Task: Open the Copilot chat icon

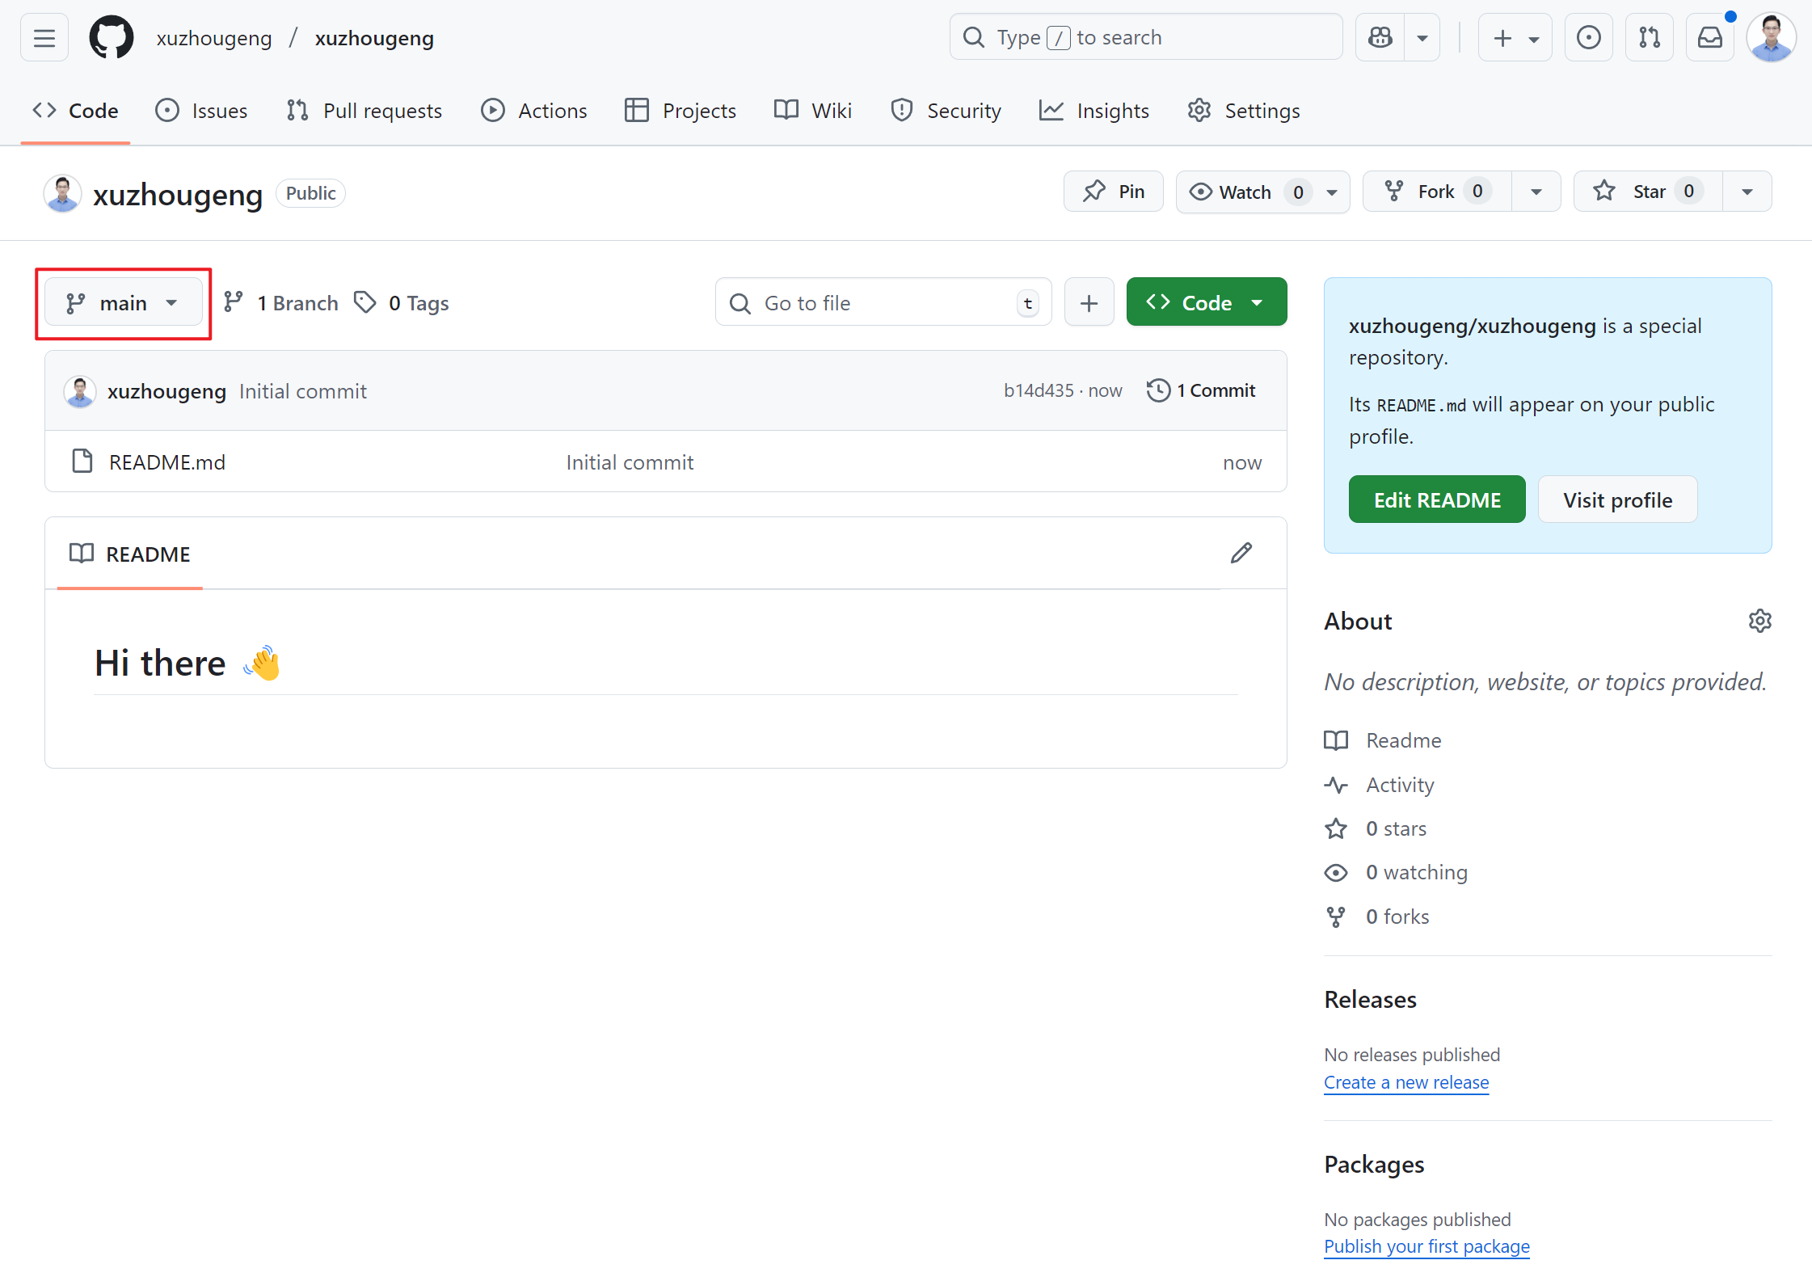Action: (x=1380, y=38)
